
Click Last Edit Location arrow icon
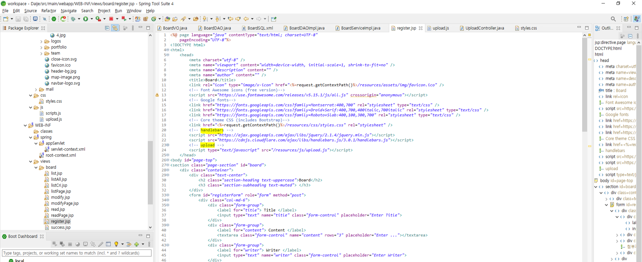click(230, 19)
